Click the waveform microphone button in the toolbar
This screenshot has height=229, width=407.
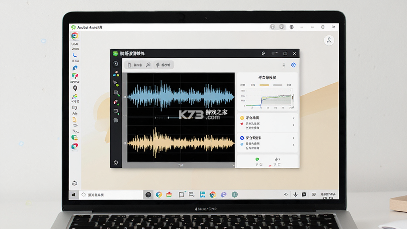click(163, 65)
